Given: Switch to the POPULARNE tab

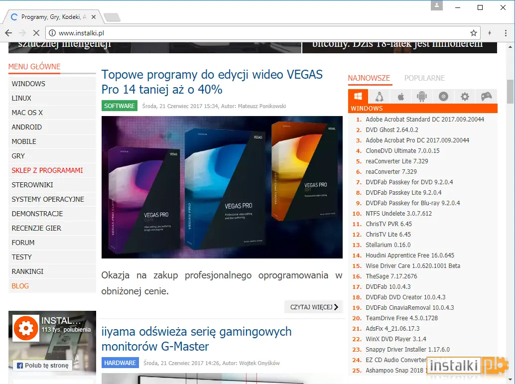Looking at the screenshot, I should [x=424, y=78].
